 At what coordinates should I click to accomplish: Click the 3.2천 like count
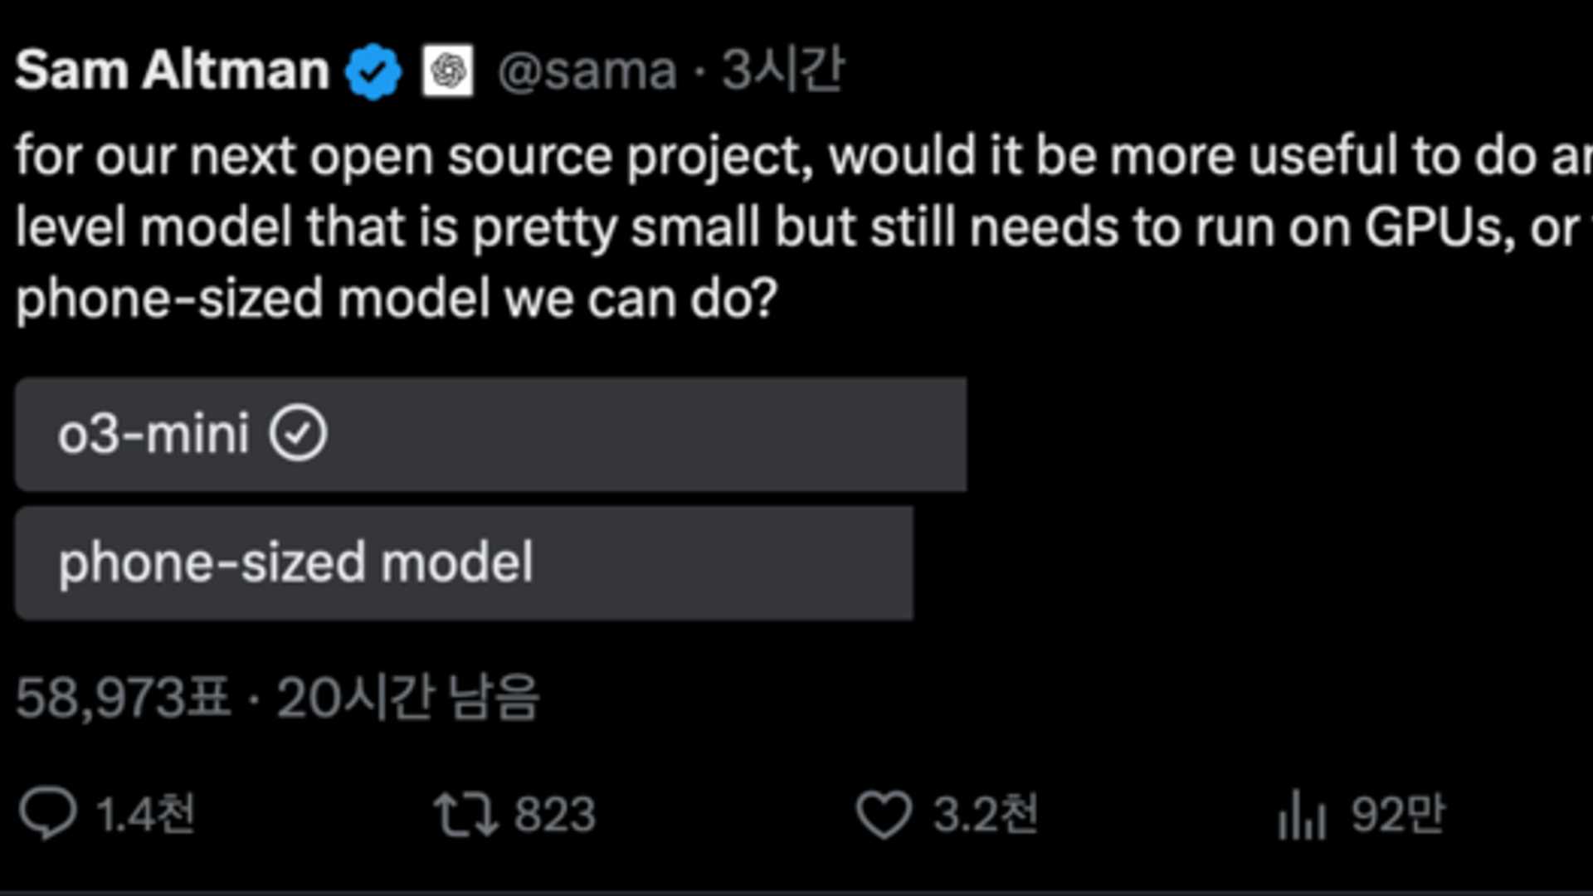(986, 814)
